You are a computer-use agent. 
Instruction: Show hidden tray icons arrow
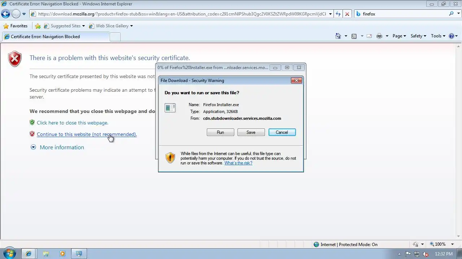(399, 254)
